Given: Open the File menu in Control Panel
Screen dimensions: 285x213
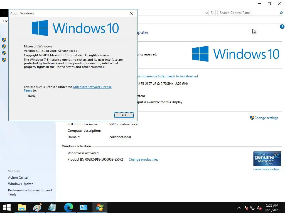Looking at the screenshot, I should (x=5, y=21).
